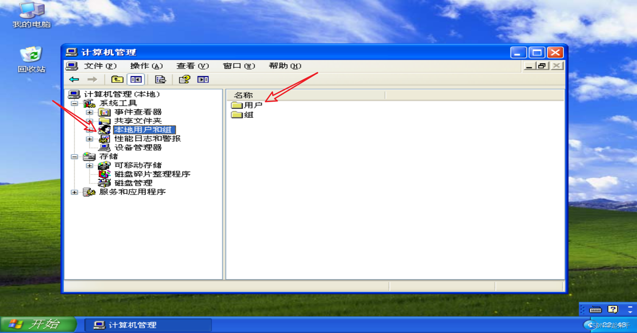Click the 计算机管理 title bar system icon
The height and width of the screenshot is (333, 637).
(x=72, y=52)
